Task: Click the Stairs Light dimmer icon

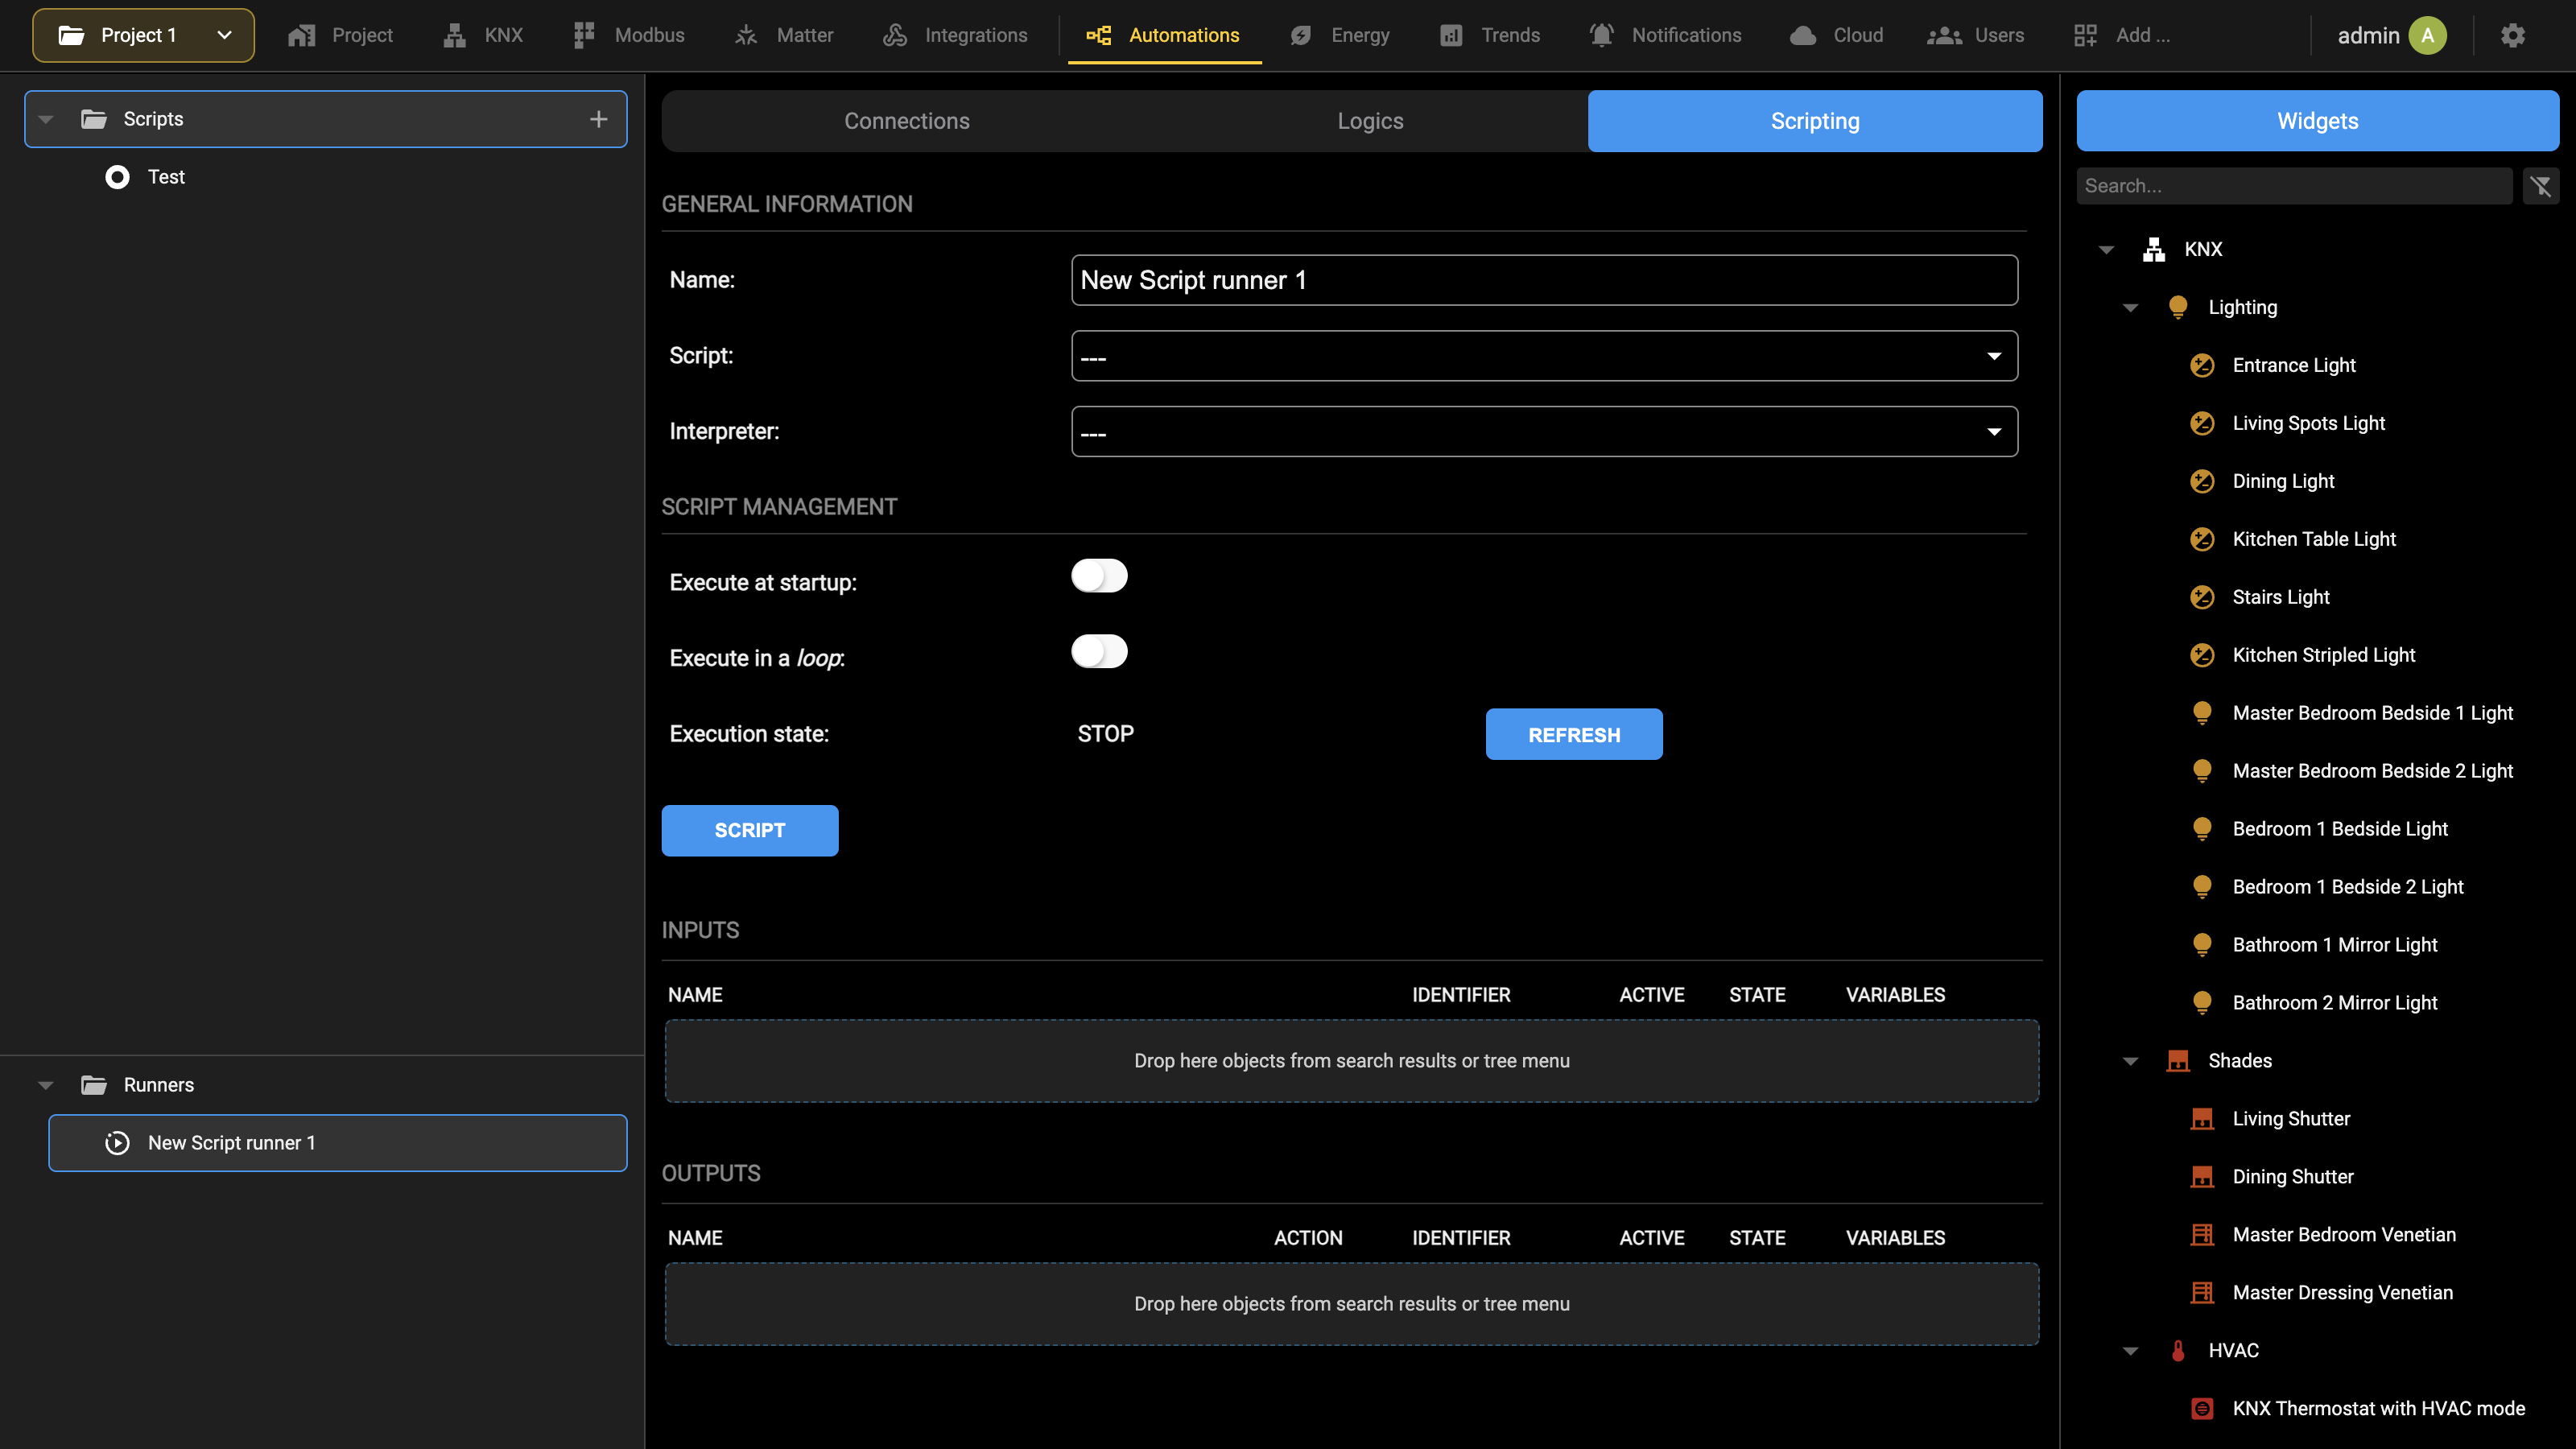Action: coord(2202,597)
